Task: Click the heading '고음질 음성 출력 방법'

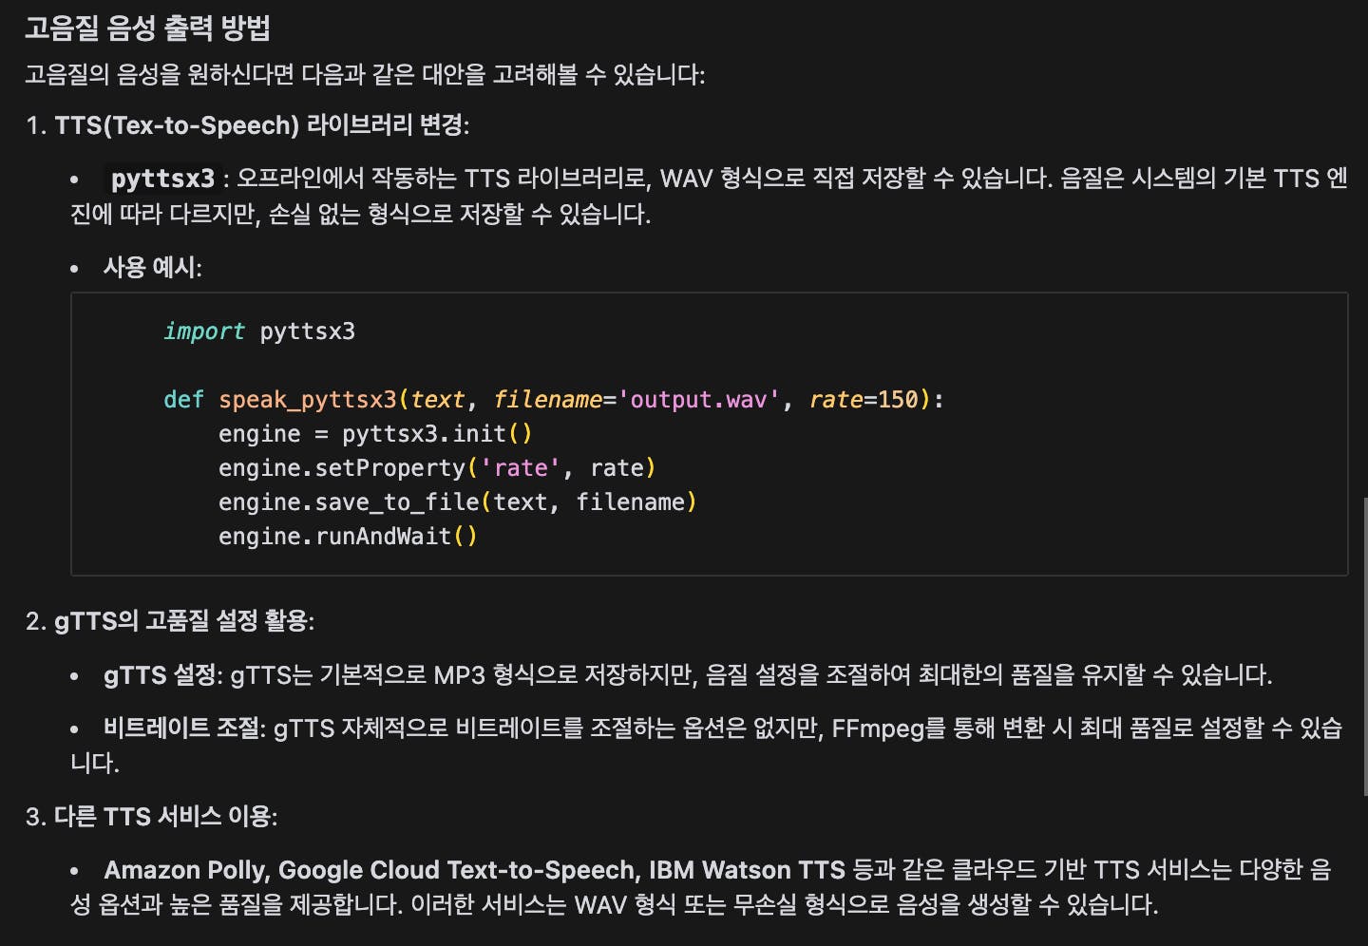Action: [x=147, y=28]
